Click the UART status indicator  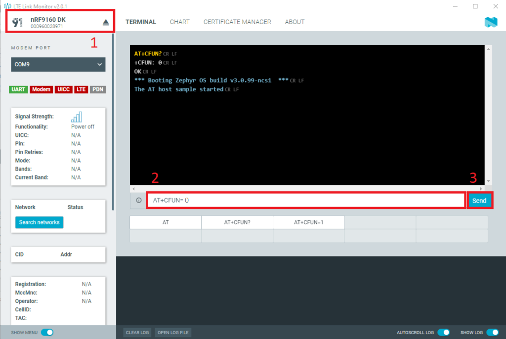pos(18,89)
